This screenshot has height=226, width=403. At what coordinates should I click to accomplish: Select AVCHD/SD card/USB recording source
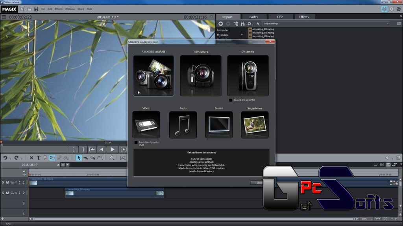(x=153, y=76)
